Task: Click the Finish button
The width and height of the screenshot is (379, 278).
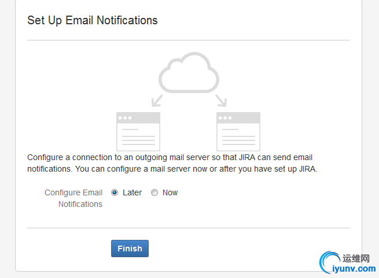Action: point(130,249)
